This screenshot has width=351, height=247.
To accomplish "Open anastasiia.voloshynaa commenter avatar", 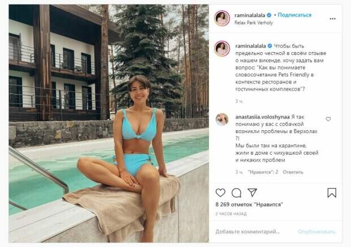I will pos(222,120).
